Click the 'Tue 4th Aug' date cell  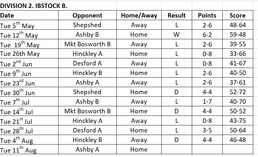click(29, 140)
